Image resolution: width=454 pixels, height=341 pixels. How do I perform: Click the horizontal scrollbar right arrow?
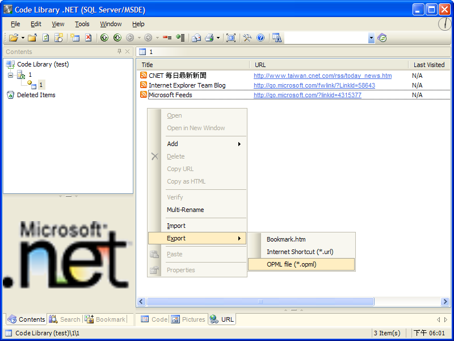[x=445, y=302]
